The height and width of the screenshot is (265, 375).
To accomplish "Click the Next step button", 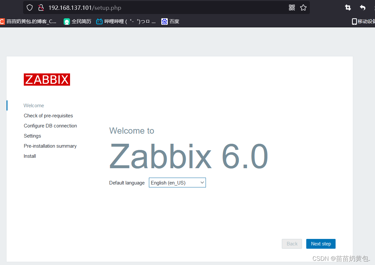I will click(321, 244).
